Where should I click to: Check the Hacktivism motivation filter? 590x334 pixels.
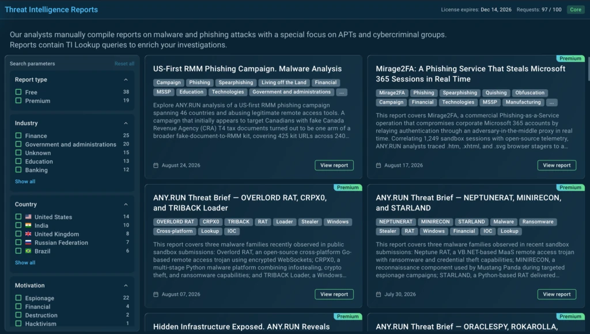coord(18,324)
